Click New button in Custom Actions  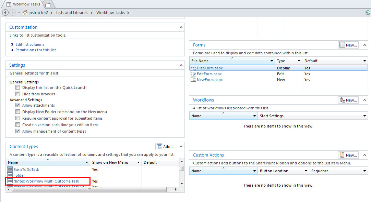pyautogui.click(x=348, y=155)
